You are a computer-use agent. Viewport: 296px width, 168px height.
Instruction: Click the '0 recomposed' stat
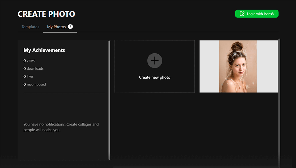click(x=35, y=84)
